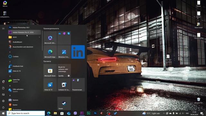
Task: Expand the Start menu hamburger button
Action: tap(3, 28)
